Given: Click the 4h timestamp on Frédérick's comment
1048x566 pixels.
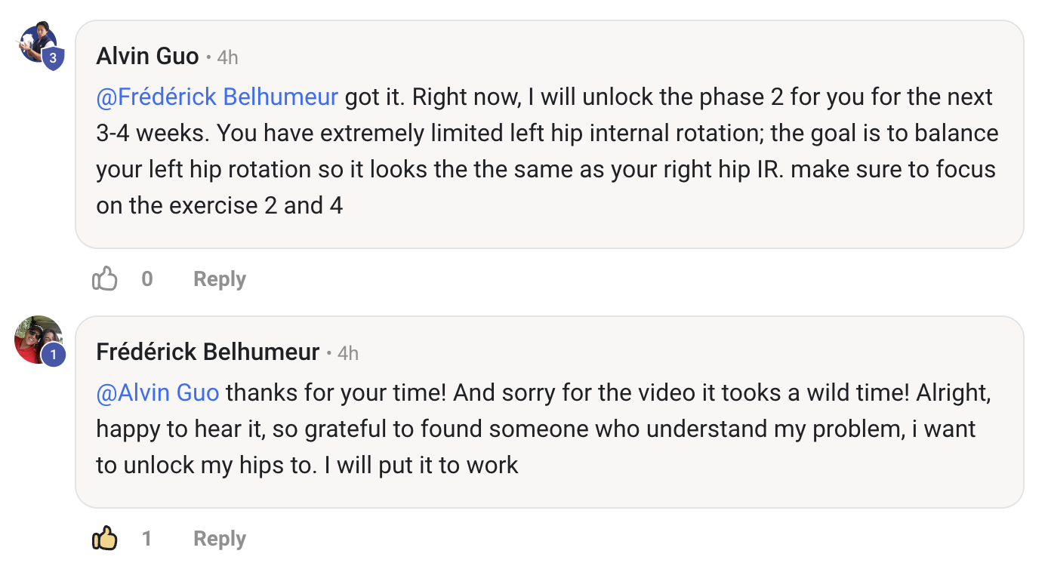Looking at the screenshot, I should [348, 353].
